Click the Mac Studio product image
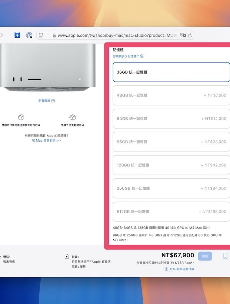230x304 pixels. (48, 67)
